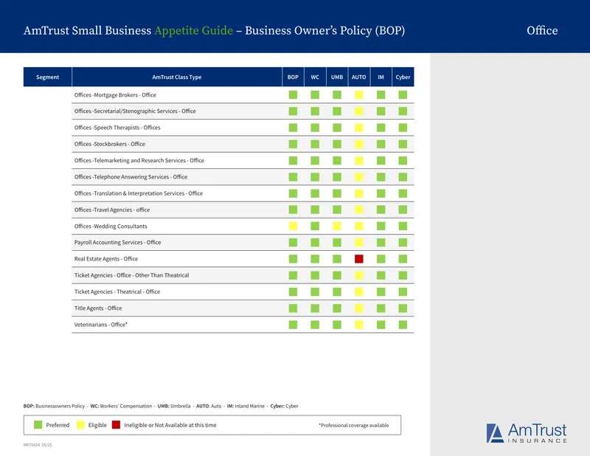Screen dimensions: 590x456
Task: Click the AmTrust Insurance logo
Action: pos(527,433)
